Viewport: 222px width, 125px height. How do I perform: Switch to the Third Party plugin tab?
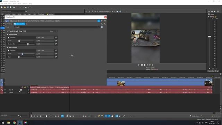[x=41, y=14]
